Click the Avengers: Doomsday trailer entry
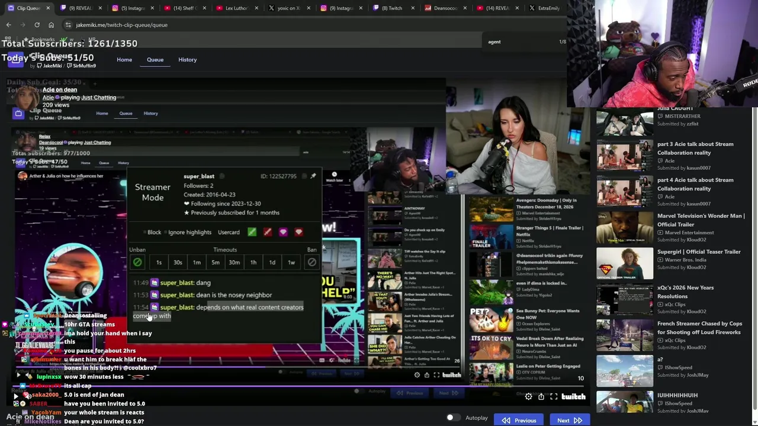The width and height of the screenshot is (758, 426). click(x=527, y=208)
